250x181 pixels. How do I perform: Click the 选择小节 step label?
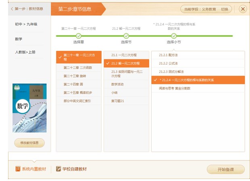point(174,42)
